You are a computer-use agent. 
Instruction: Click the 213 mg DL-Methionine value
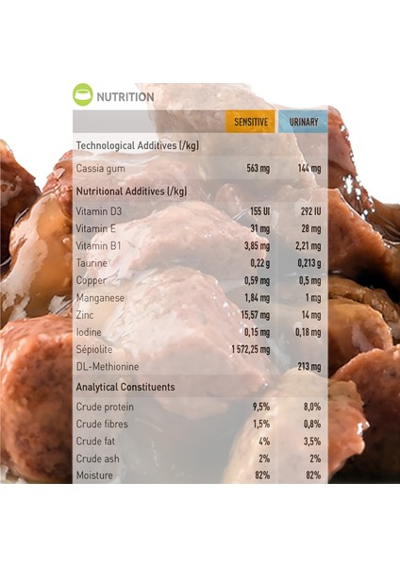point(309,367)
